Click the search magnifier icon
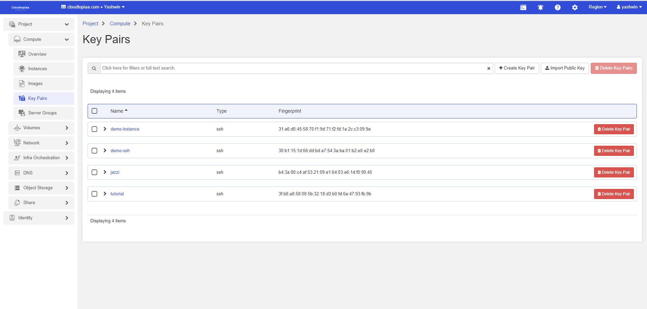Viewport: 647px width, 309px height. click(94, 68)
